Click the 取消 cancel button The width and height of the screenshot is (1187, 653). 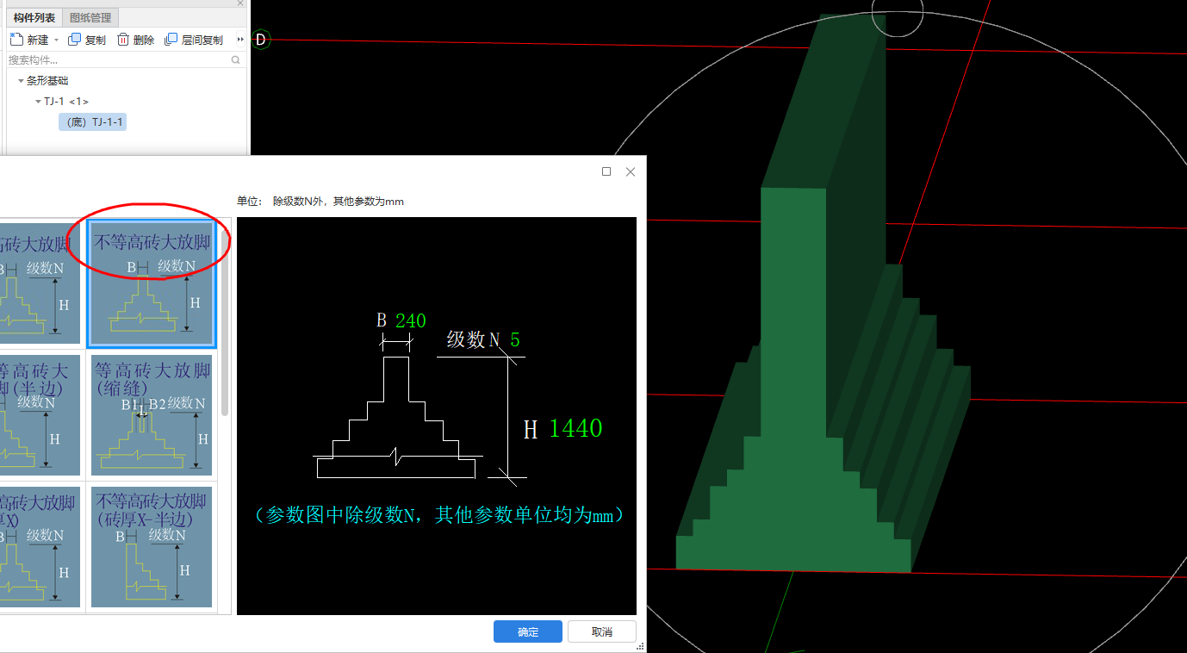coord(602,631)
